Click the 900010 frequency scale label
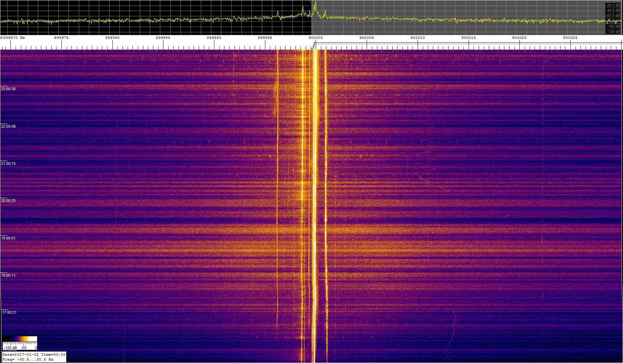623x363 pixels. 418,37
